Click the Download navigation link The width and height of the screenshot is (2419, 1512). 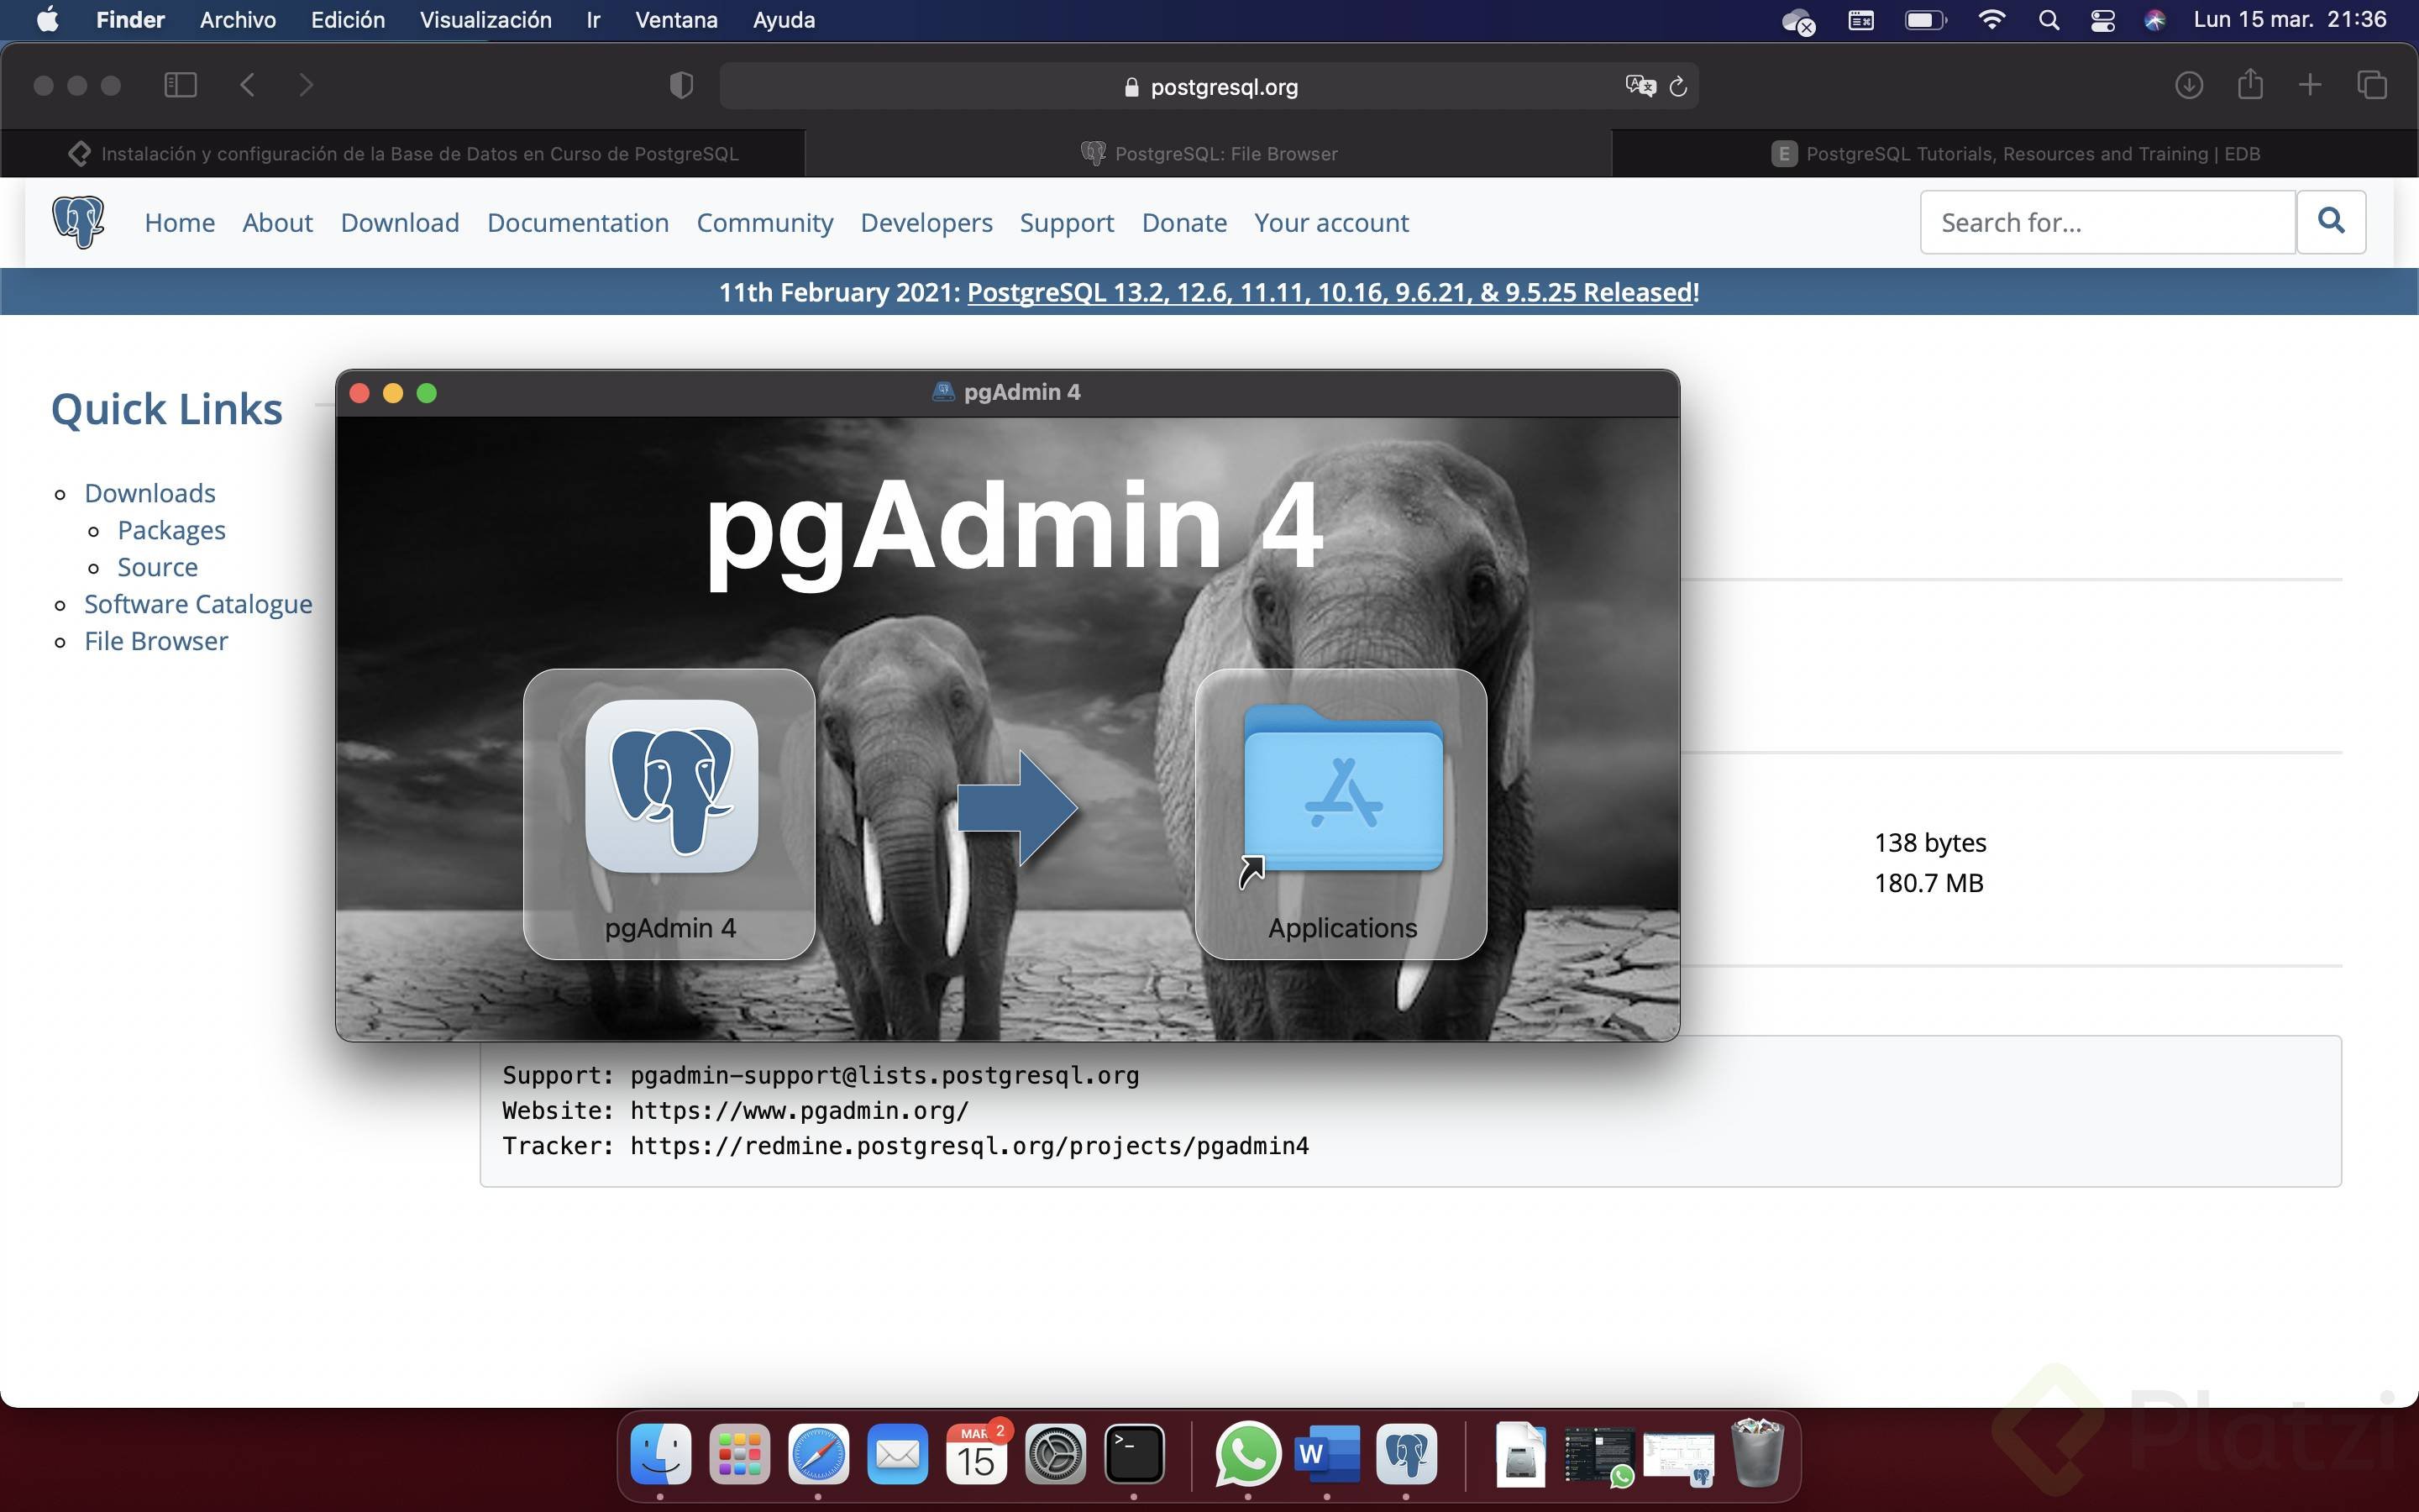click(x=400, y=222)
